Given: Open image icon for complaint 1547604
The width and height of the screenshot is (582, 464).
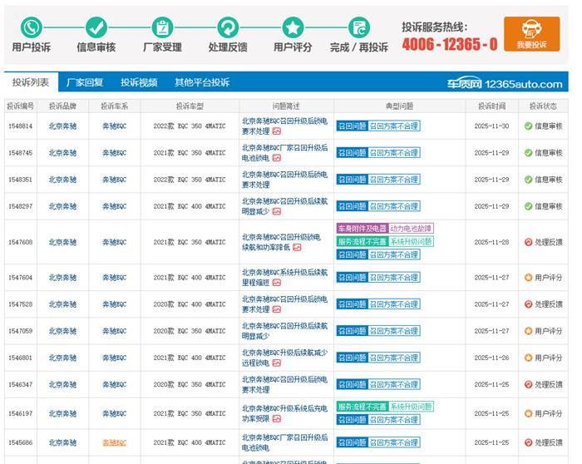Looking at the screenshot, I should click(277, 283).
